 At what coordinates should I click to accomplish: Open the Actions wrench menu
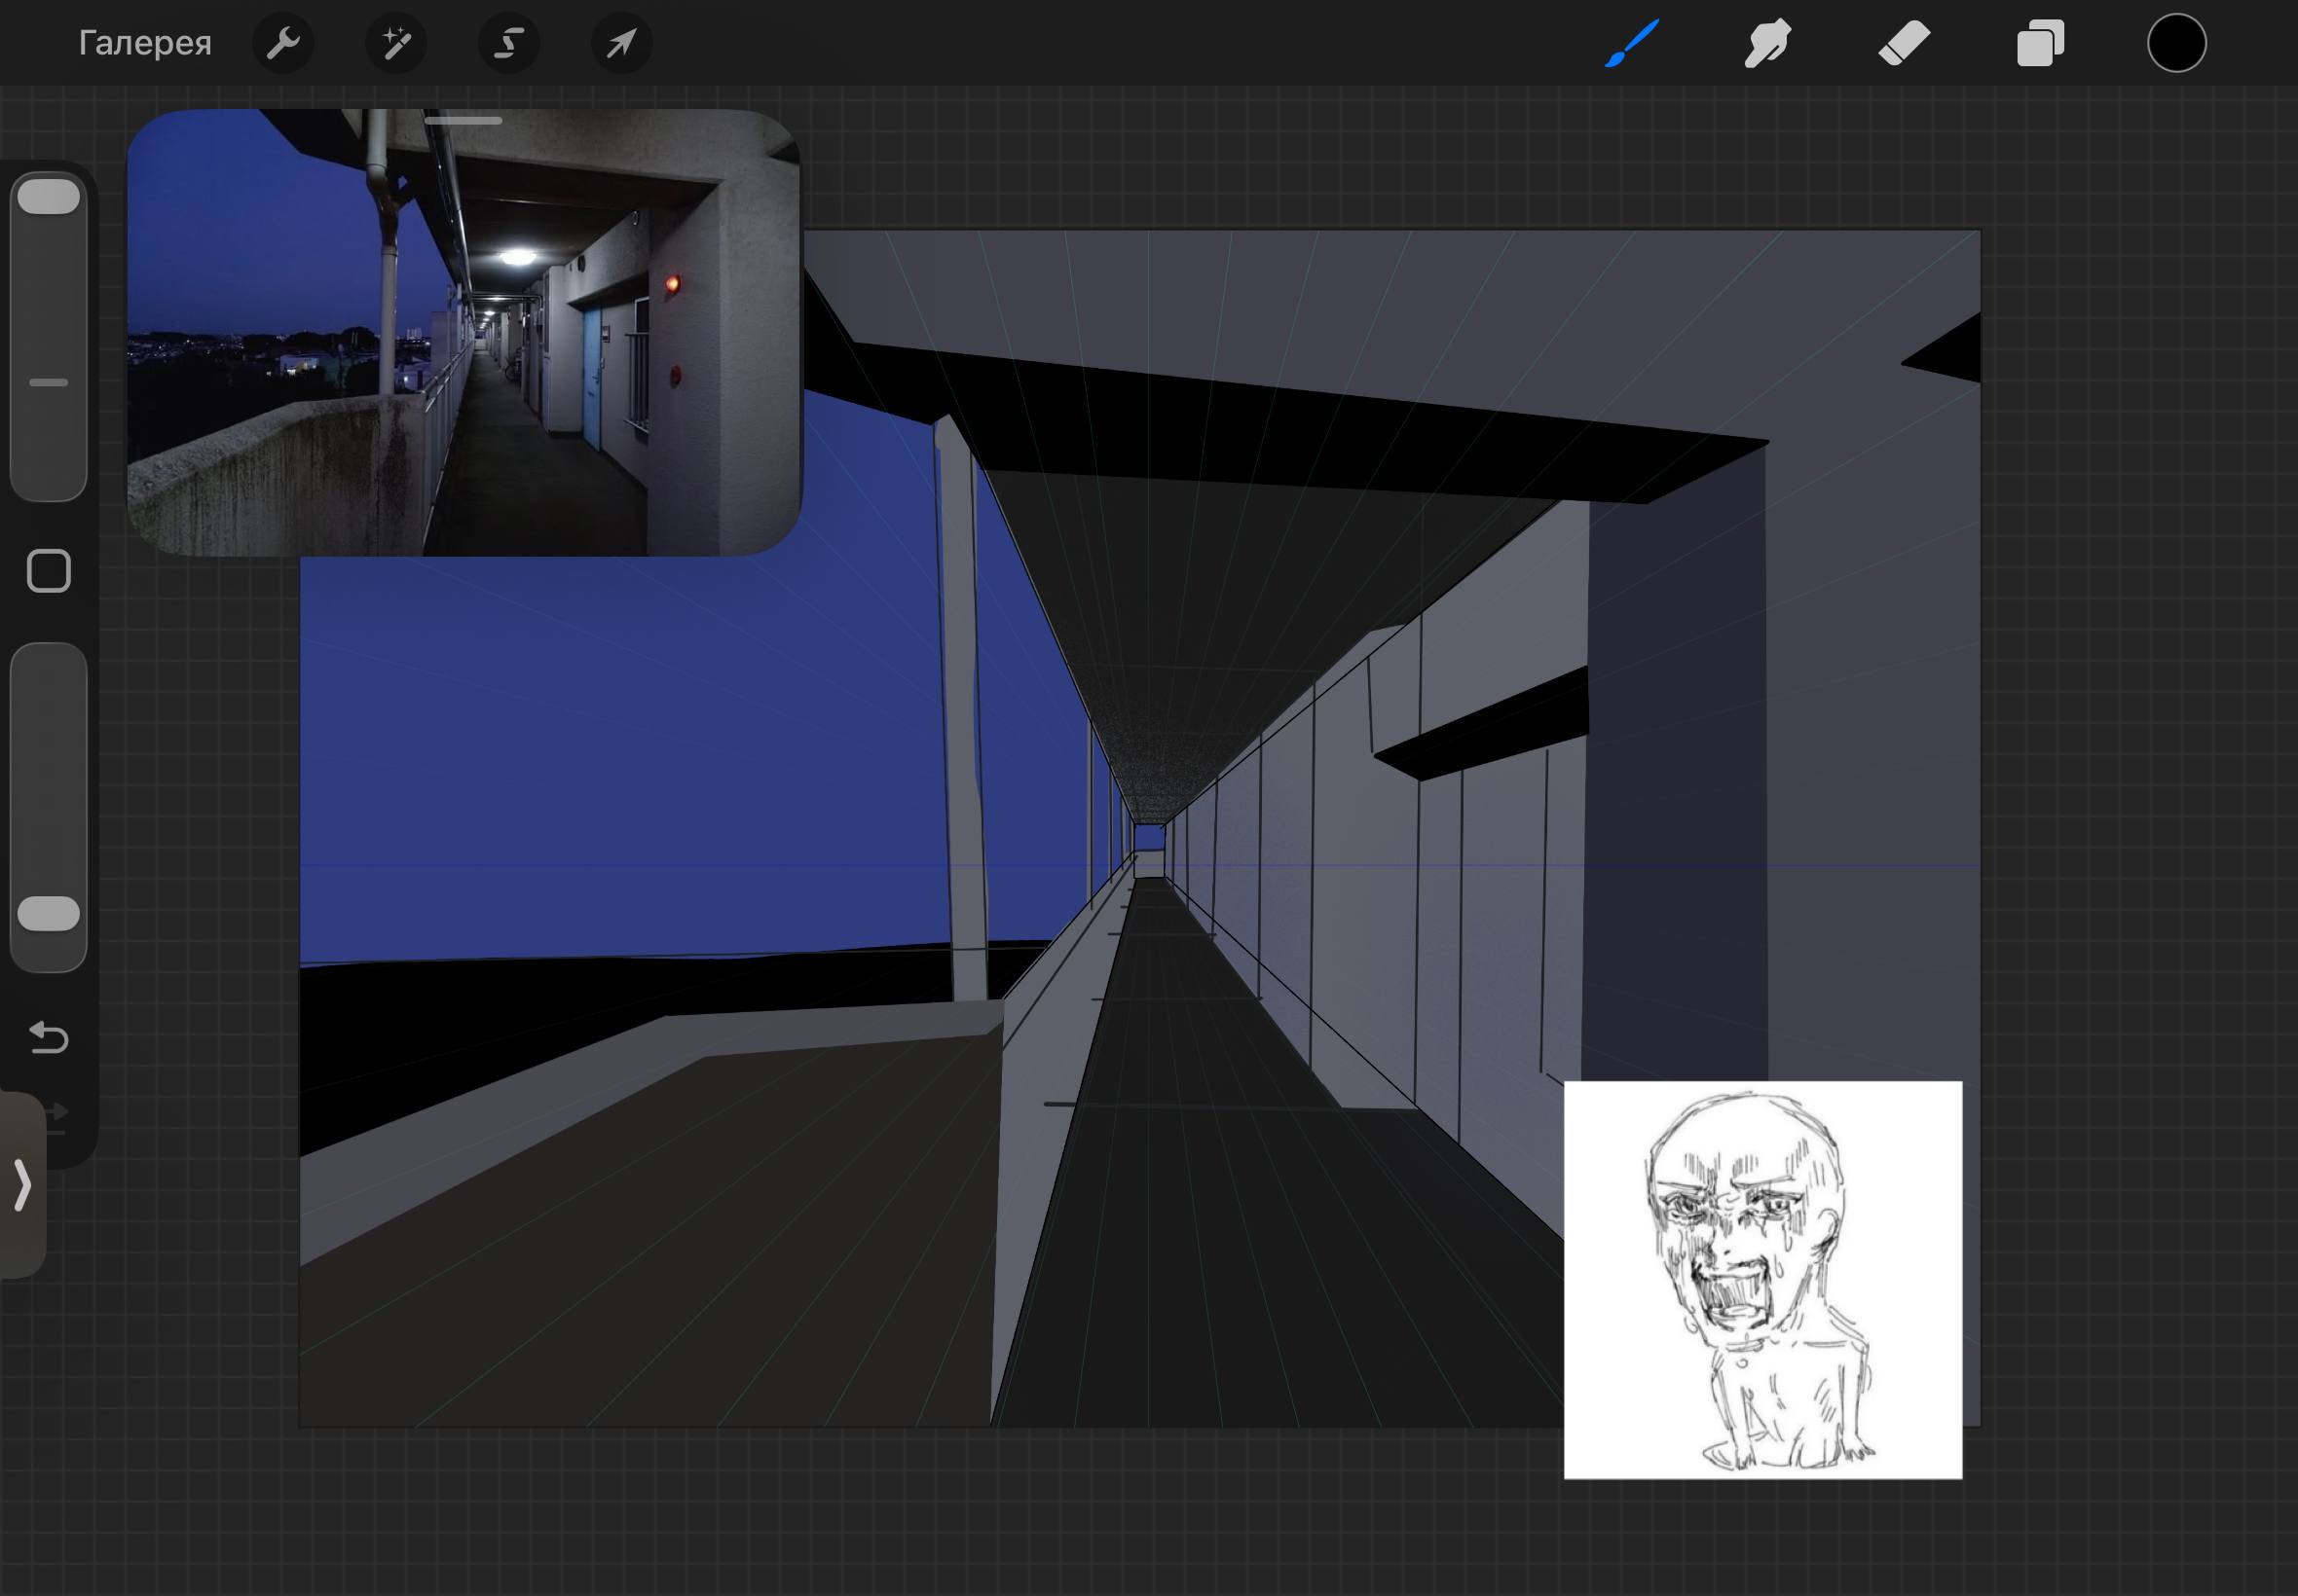283,43
